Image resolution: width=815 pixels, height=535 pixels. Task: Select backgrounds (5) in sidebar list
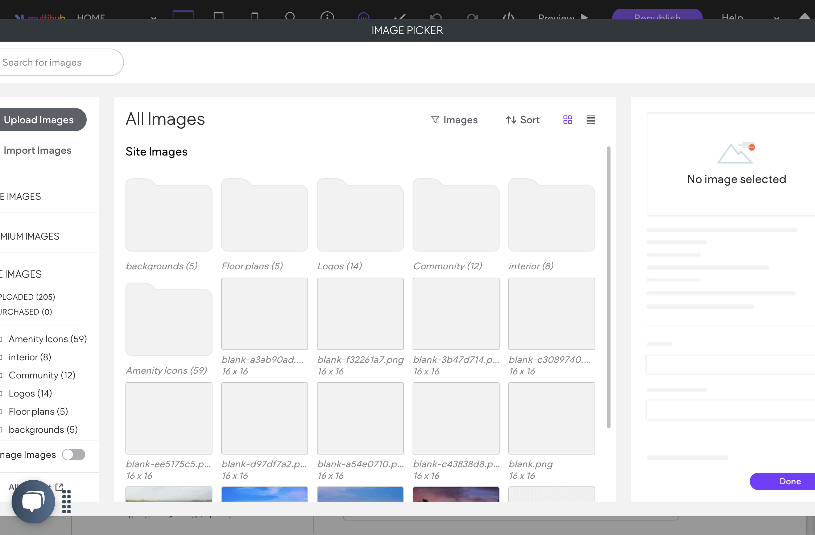(43, 430)
